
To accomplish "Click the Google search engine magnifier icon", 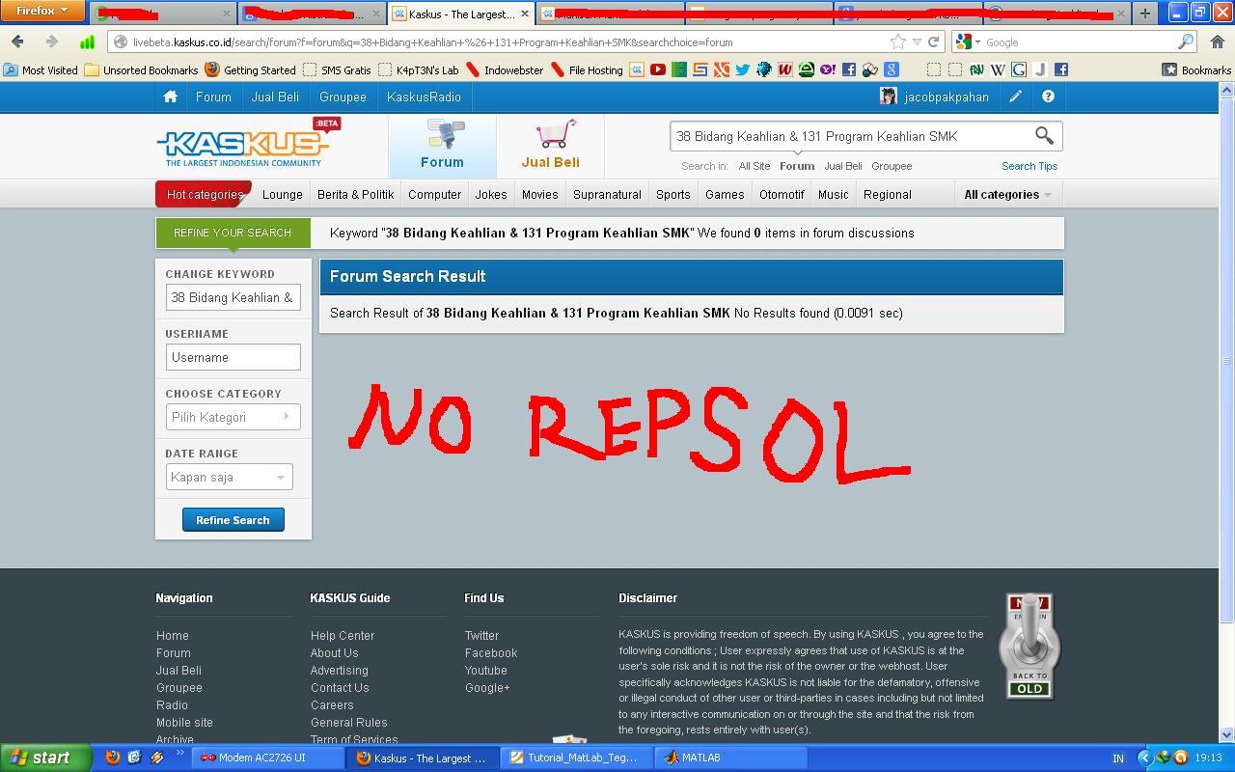I will (x=1185, y=41).
